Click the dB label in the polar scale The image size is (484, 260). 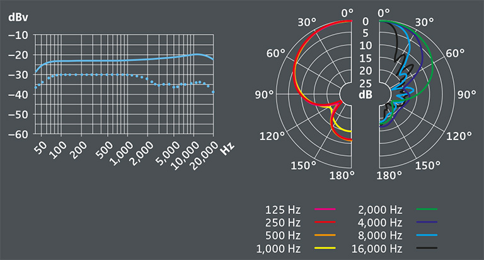point(365,95)
